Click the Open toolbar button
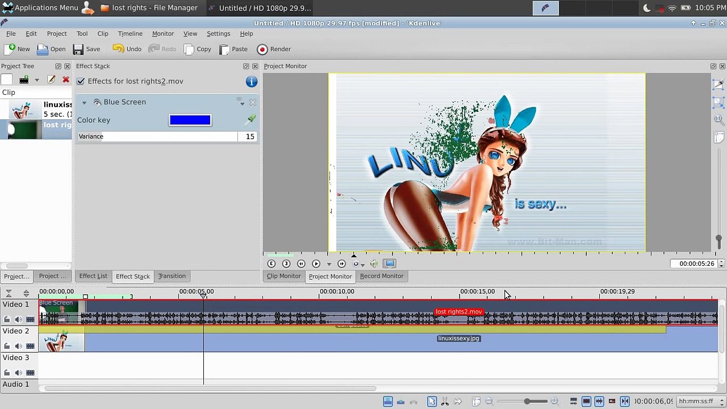The height and width of the screenshot is (409, 727). pyautogui.click(x=51, y=49)
